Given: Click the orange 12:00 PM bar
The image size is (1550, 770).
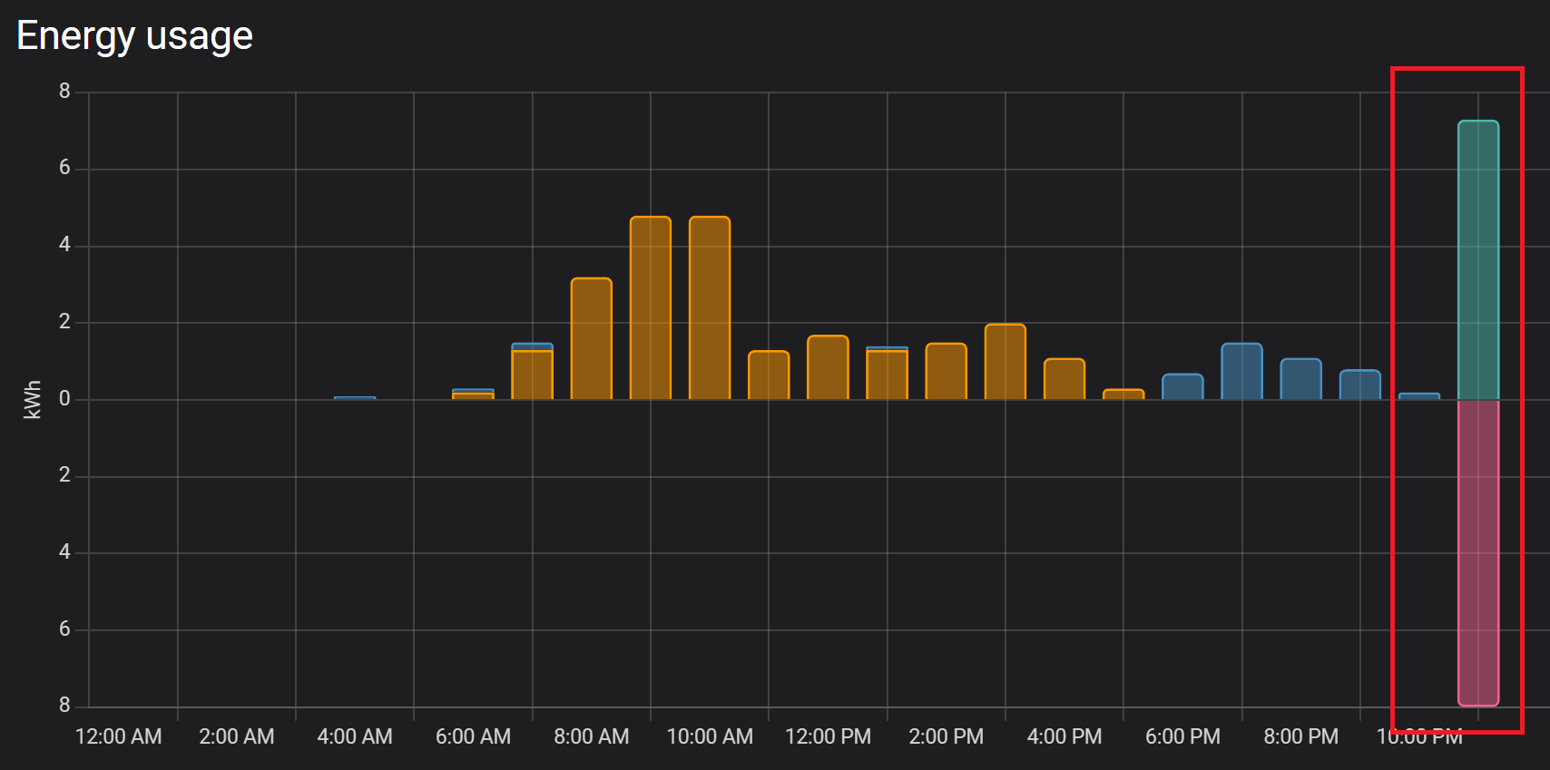Looking at the screenshot, I should tap(828, 367).
